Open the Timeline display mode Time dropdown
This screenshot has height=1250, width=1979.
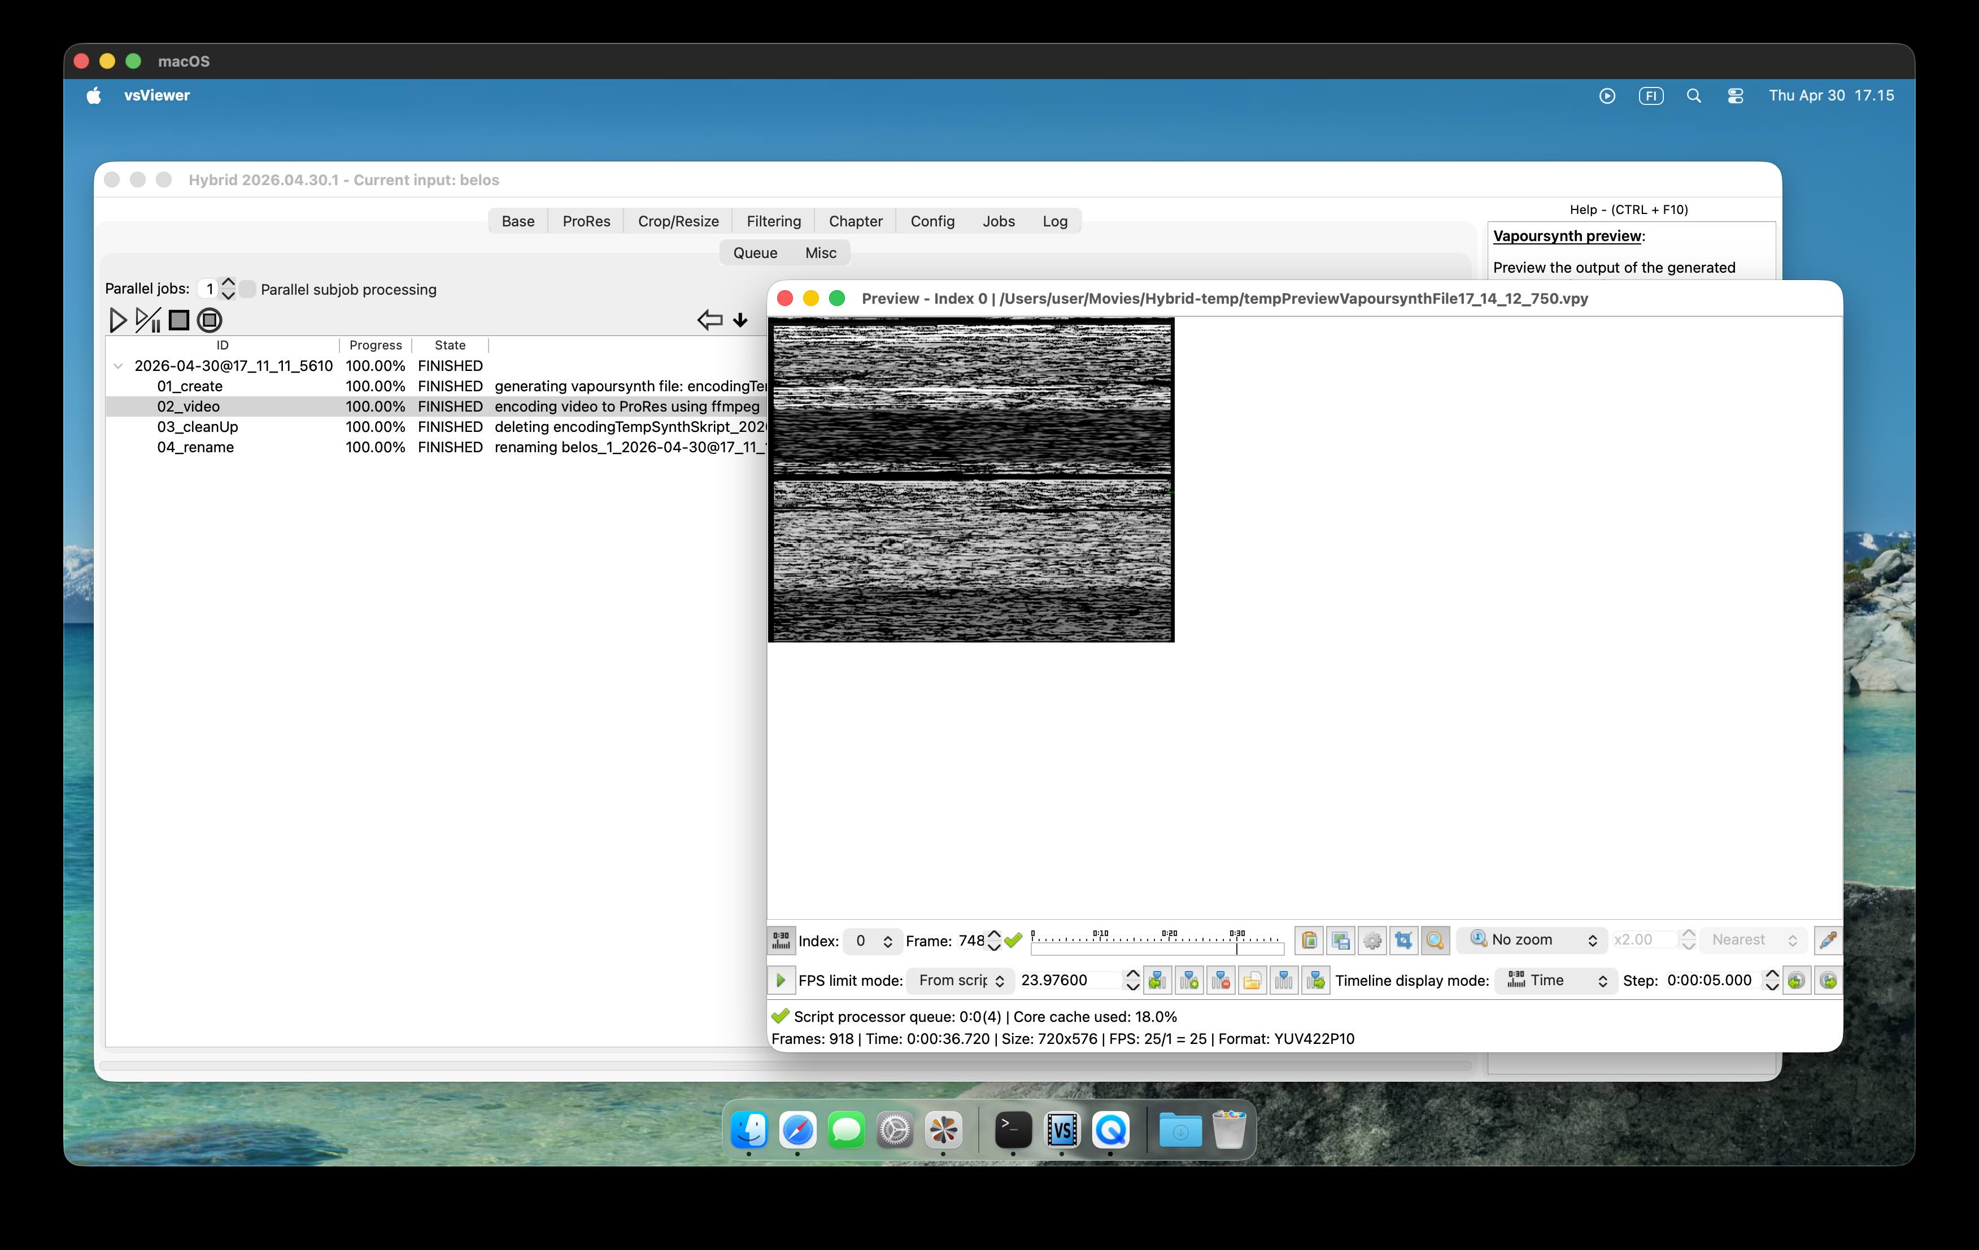[1555, 981]
